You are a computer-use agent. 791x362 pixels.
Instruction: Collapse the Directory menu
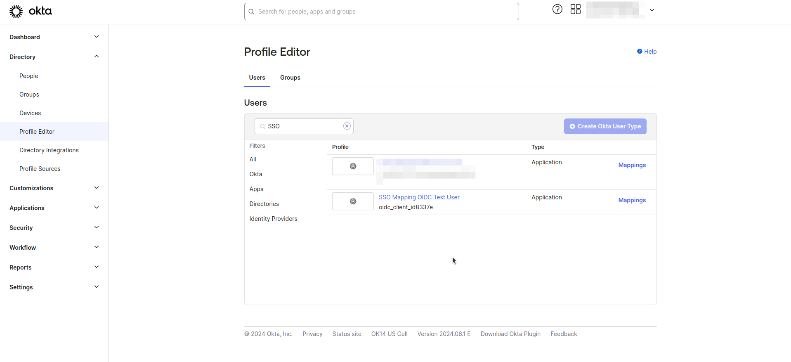[x=54, y=57]
